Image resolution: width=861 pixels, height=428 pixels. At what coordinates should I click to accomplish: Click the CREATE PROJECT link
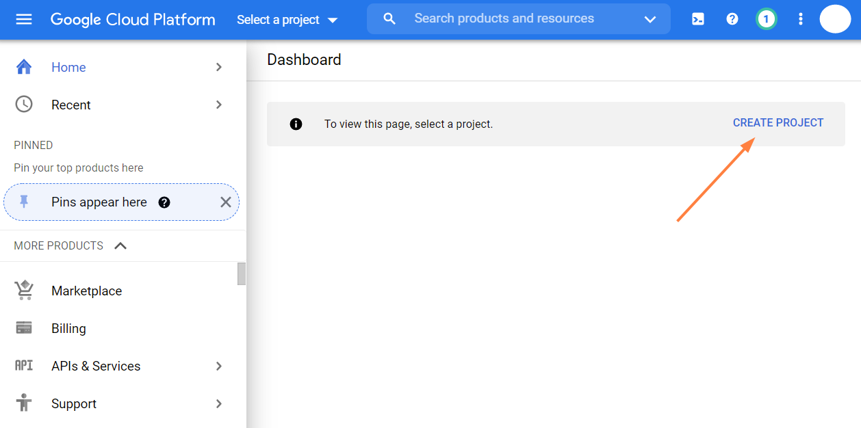(x=778, y=122)
